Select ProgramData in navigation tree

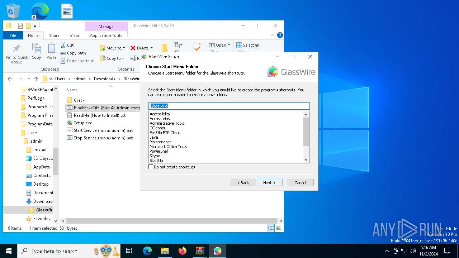pos(40,124)
